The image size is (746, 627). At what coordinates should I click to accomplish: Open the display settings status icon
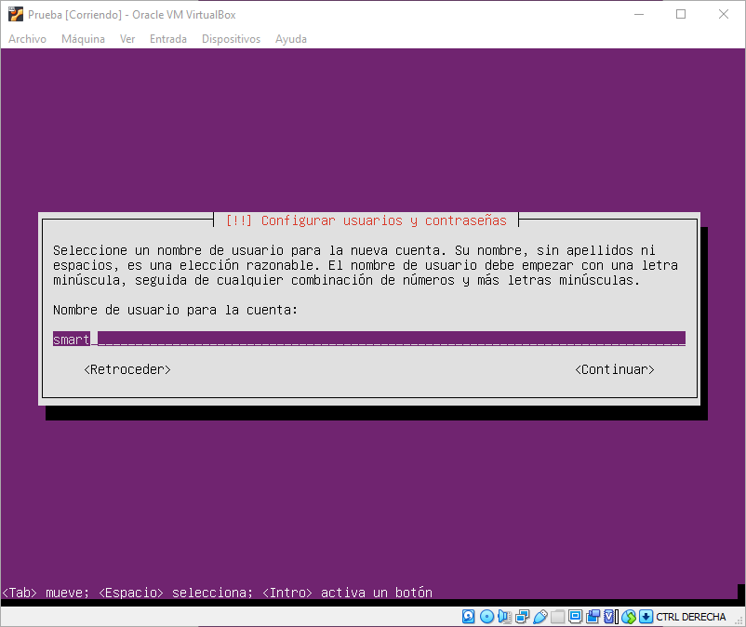pos(575,617)
